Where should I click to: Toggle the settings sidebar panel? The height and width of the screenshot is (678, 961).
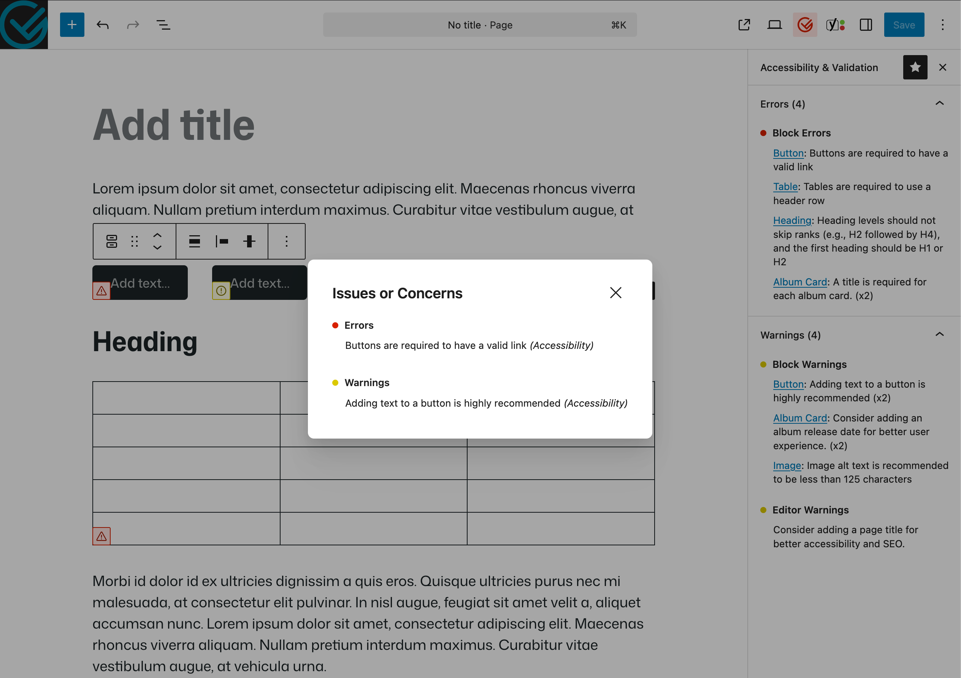[866, 25]
